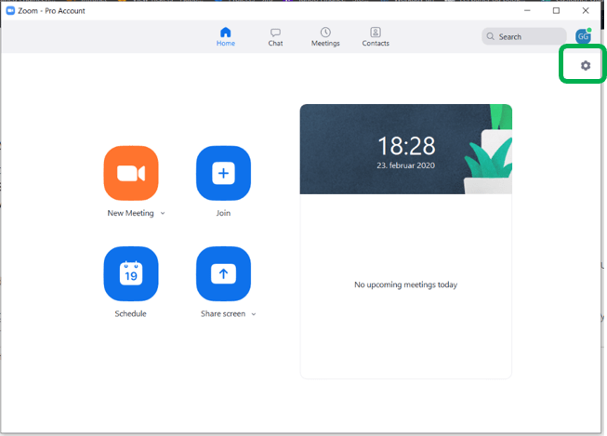
Task: Expand the Share screen options arrow
Action: pos(253,314)
